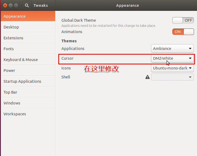Click the Global Dark Theme label
Viewport: 197px width, 156px height.
click(x=79, y=20)
